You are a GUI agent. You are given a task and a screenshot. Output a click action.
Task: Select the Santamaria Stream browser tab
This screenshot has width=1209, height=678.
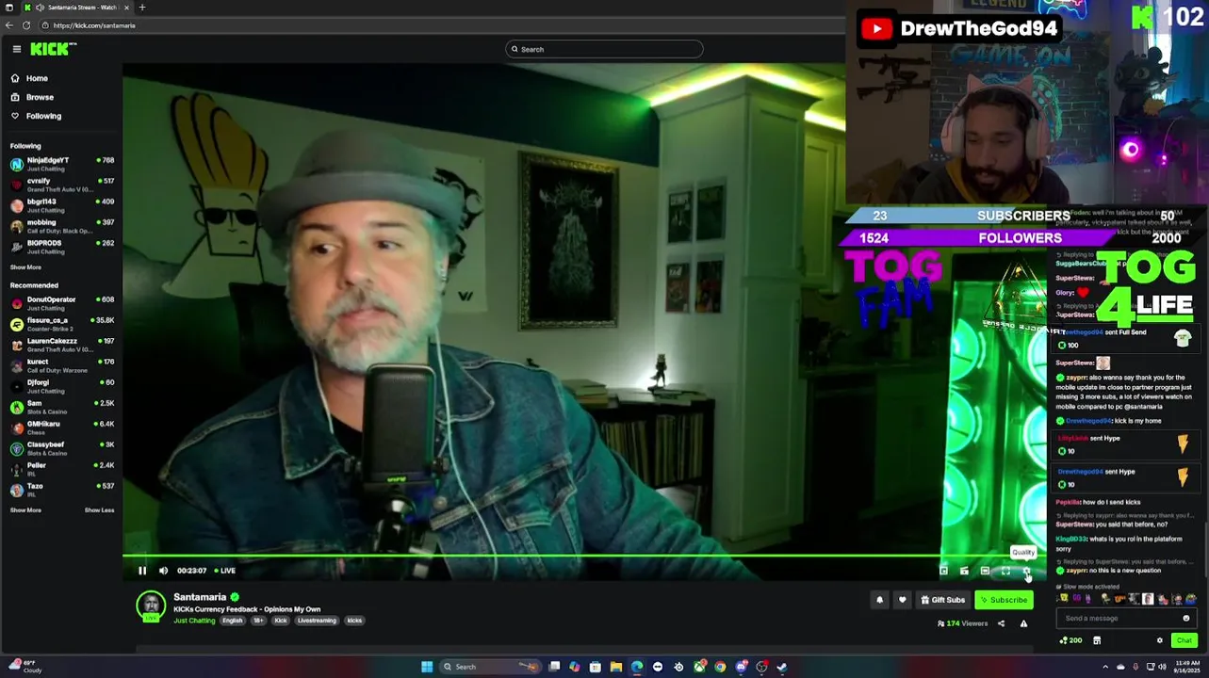[x=77, y=8]
